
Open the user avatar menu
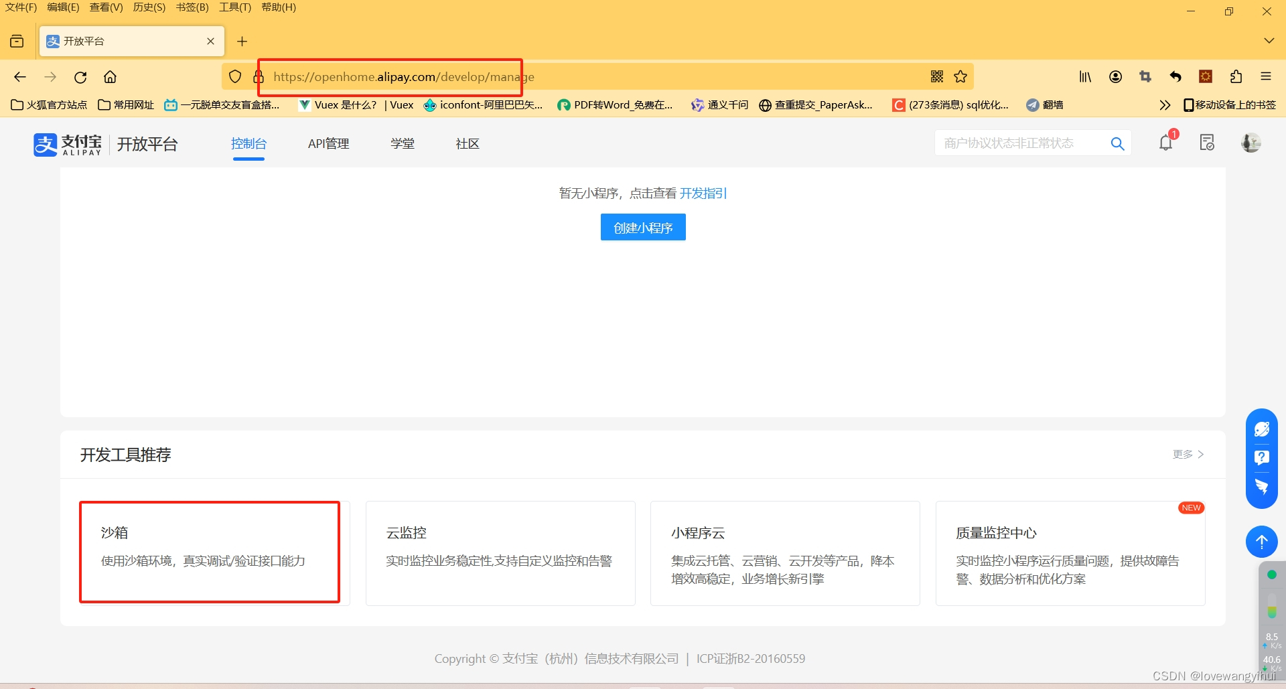point(1251,143)
